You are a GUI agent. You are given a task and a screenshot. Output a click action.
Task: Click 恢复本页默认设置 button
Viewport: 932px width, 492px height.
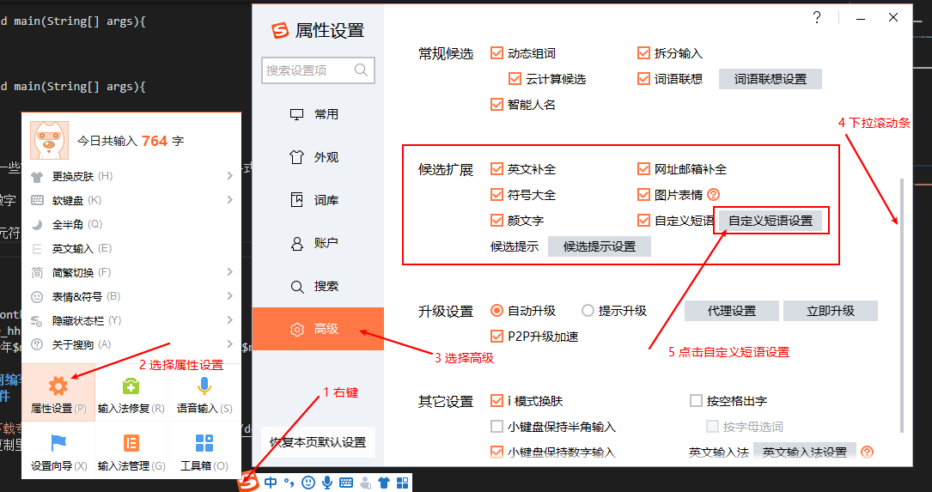(x=318, y=443)
